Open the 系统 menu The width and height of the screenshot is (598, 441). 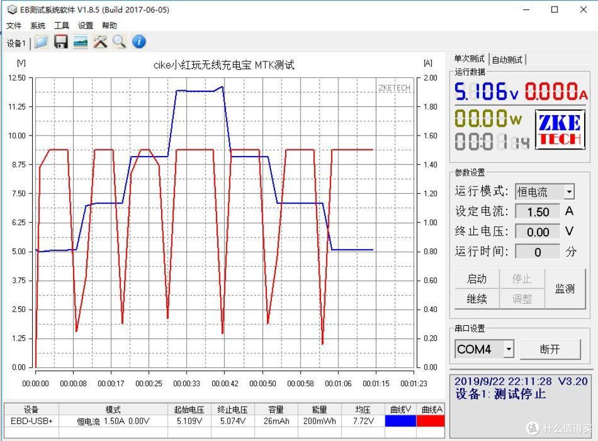pos(38,25)
